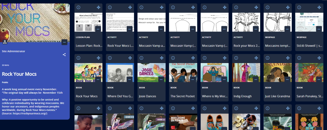Open the three-dot menu on Lesson Plan card
This screenshot has height=130, width=327.
tap(98, 29)
